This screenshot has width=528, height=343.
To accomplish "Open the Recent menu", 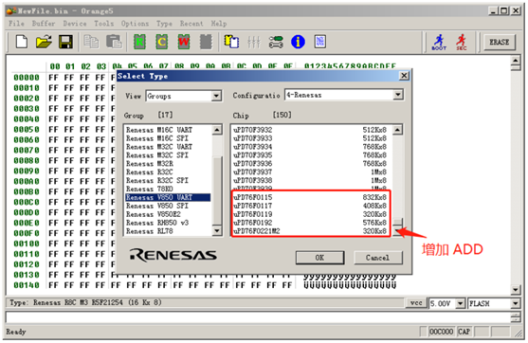I will tap(191, 24).
